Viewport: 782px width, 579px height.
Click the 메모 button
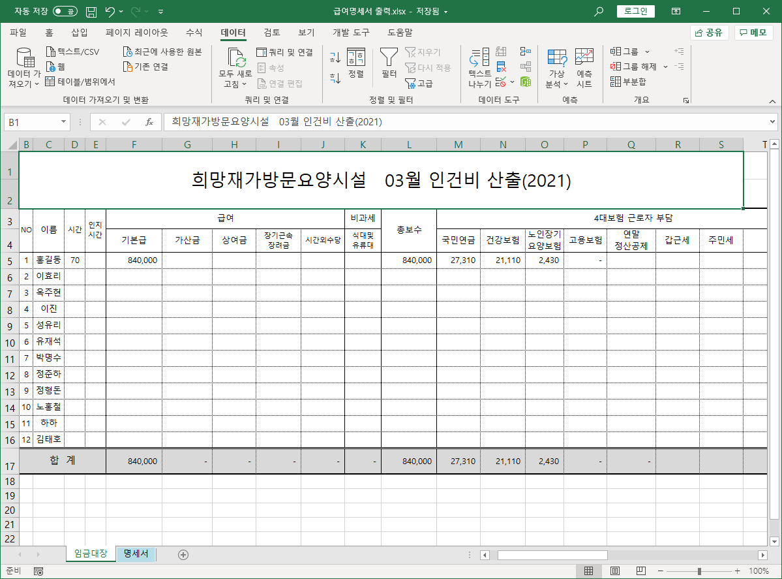[753, 33]
